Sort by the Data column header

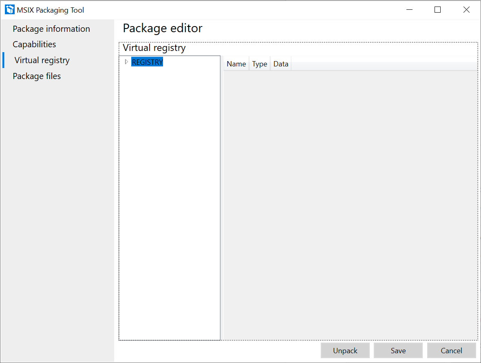pyautogui.click(x=281, y=64)
